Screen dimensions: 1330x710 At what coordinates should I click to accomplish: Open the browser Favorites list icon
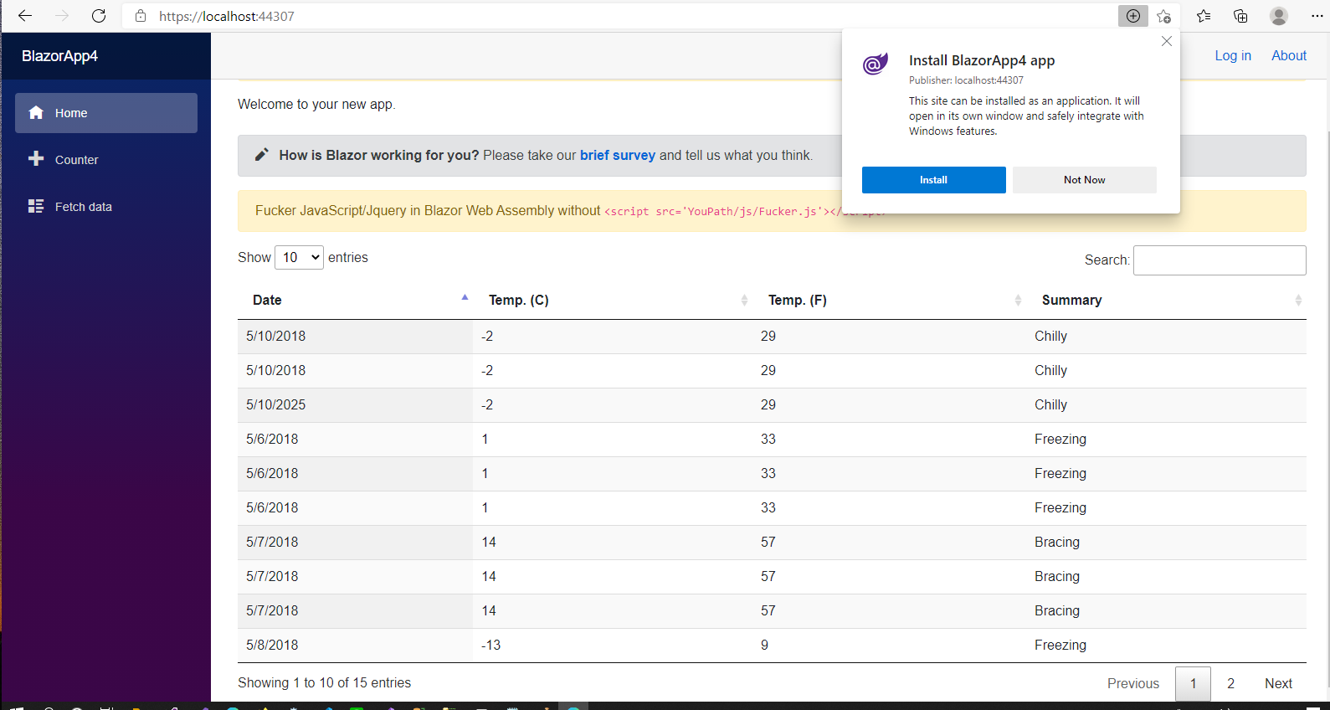(x=1204, y=16)
